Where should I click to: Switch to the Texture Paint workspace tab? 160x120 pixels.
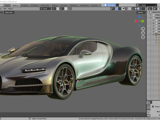point(45,5)
